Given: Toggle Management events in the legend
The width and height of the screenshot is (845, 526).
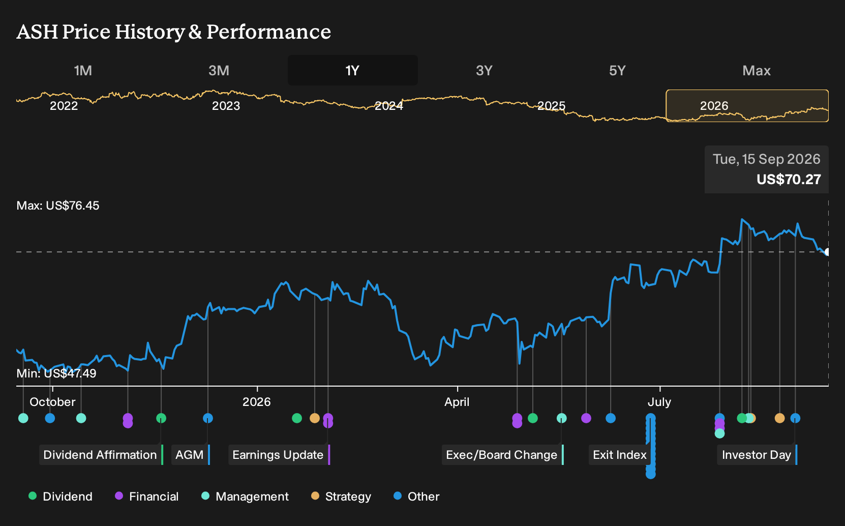Looking at the screenshot, I should click(x=245, y=496).
